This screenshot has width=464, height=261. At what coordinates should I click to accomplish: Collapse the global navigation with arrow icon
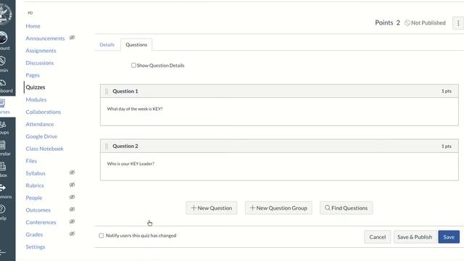(x=3, y=252)
